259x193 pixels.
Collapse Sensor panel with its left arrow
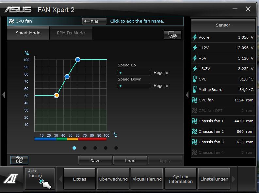point(187,95)
